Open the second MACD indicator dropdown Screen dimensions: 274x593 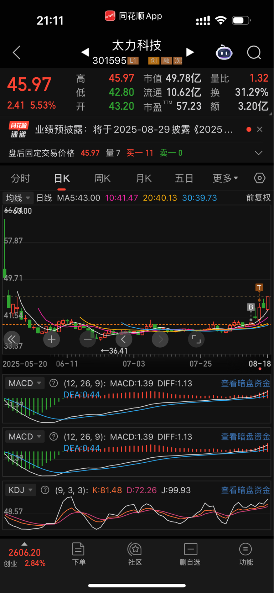click(x=25, y=437)
